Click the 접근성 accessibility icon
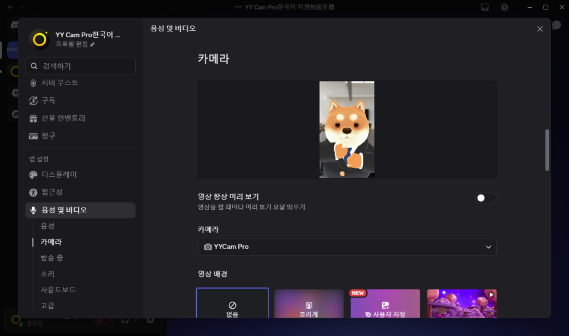Image resolution: width=569 pixels, height=336 pixels. (x=33, y=192)
